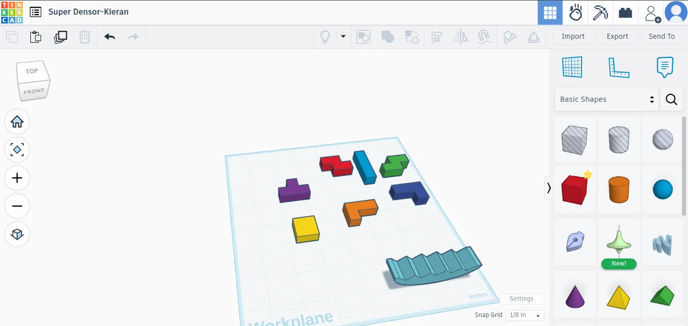Click the Duplicate and repeat icon

(x=61, y=37)
